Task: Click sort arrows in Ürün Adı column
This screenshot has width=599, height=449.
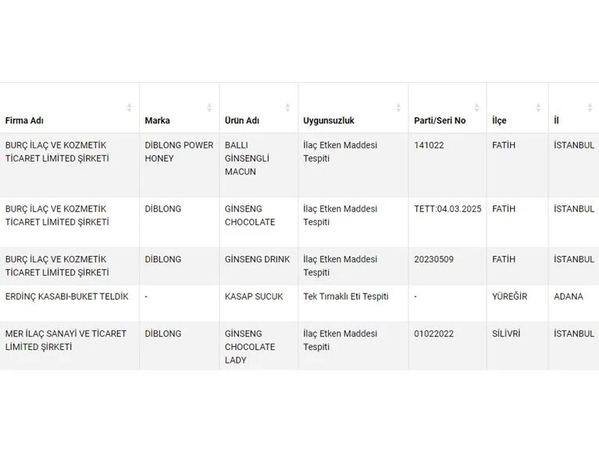Action: click(287, 108)
